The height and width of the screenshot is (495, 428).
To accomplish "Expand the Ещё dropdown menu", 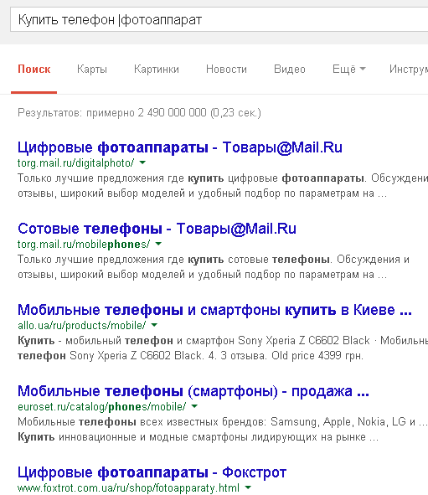I will pos(348,70).
